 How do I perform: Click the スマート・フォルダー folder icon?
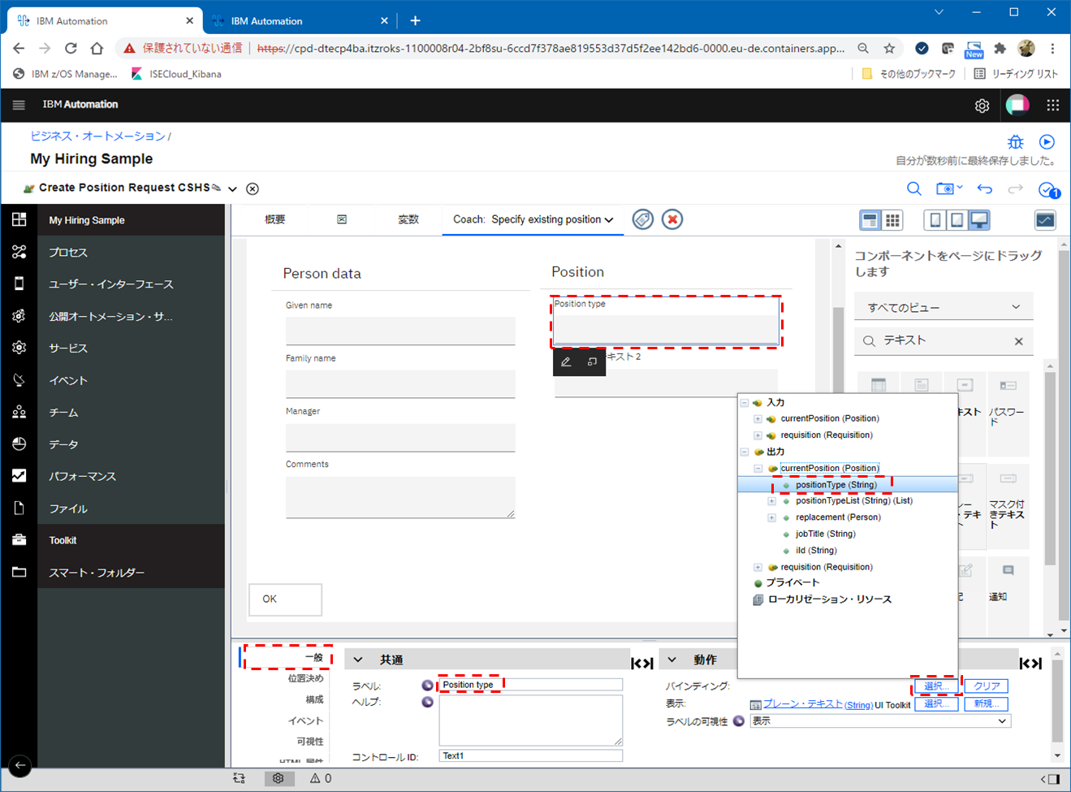tap(19, 573)
